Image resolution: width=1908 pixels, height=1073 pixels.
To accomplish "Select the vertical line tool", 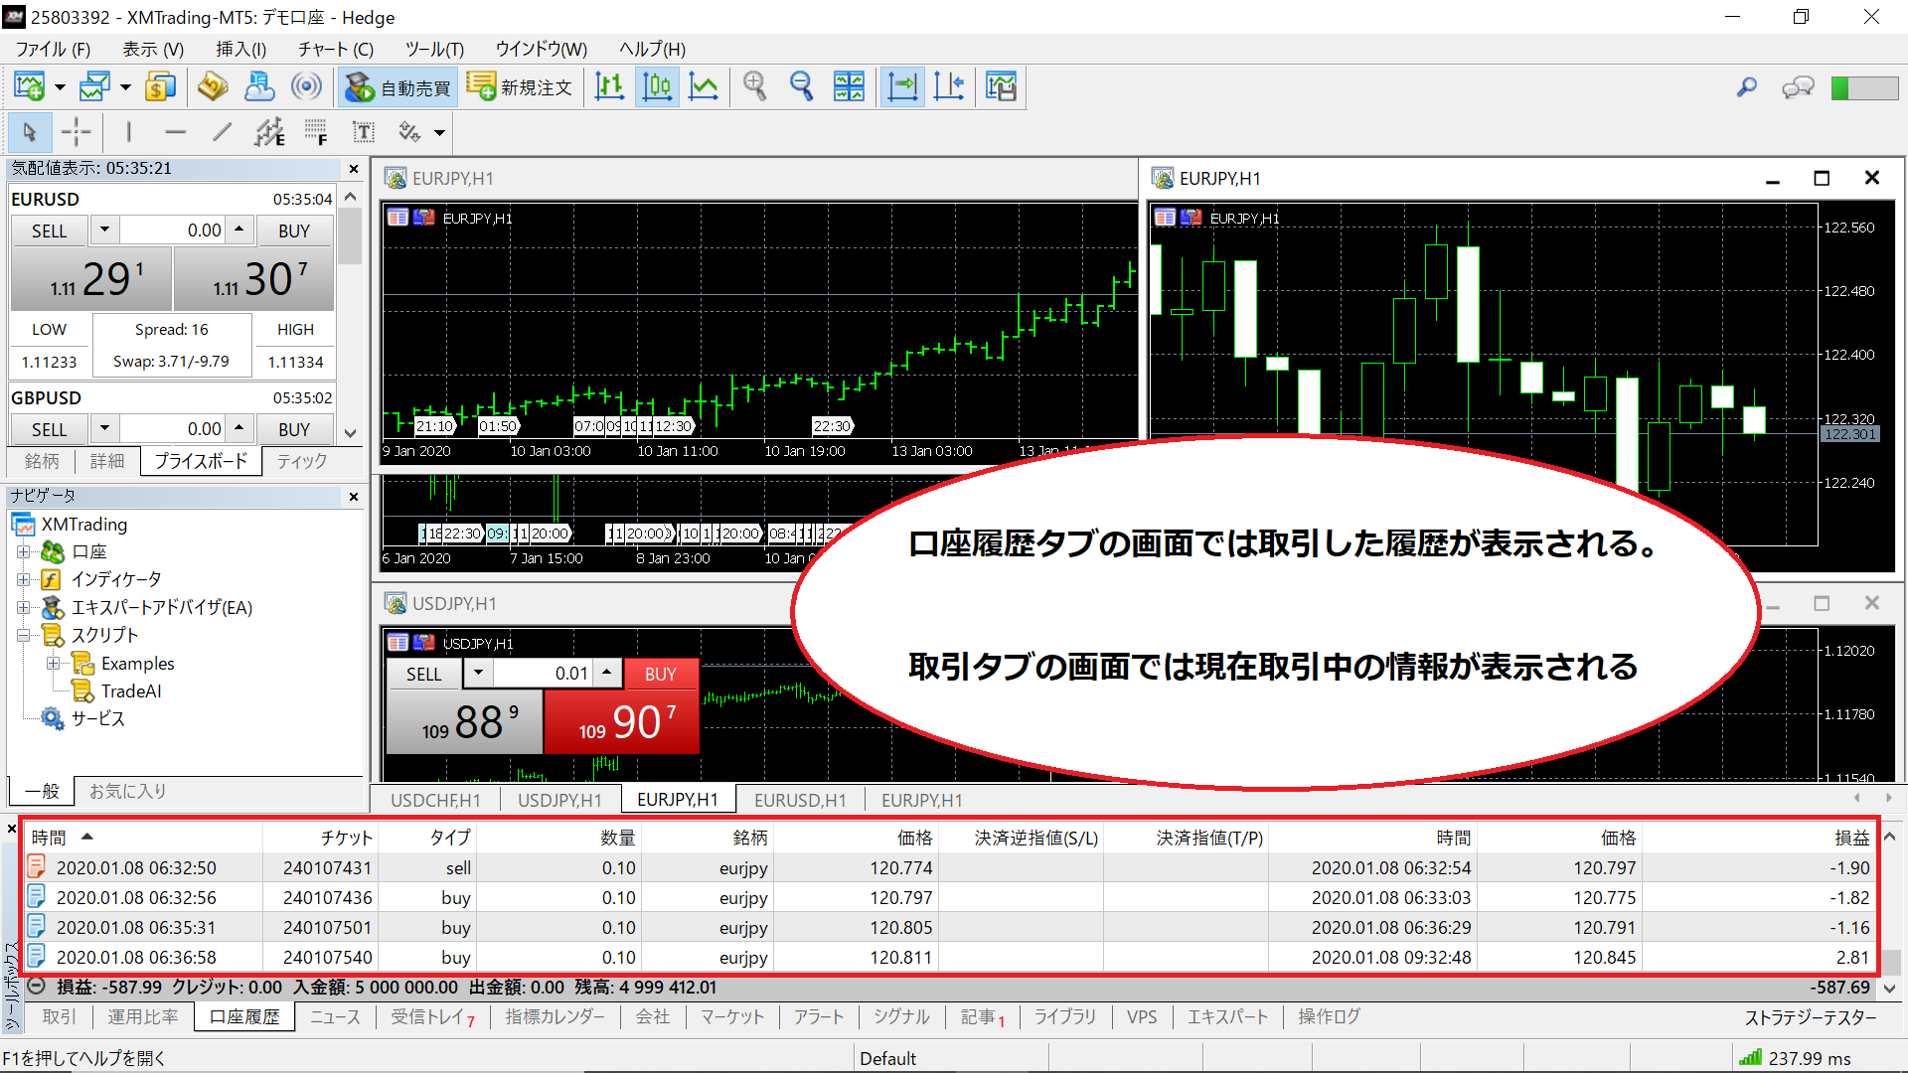I will pos(127,131).
